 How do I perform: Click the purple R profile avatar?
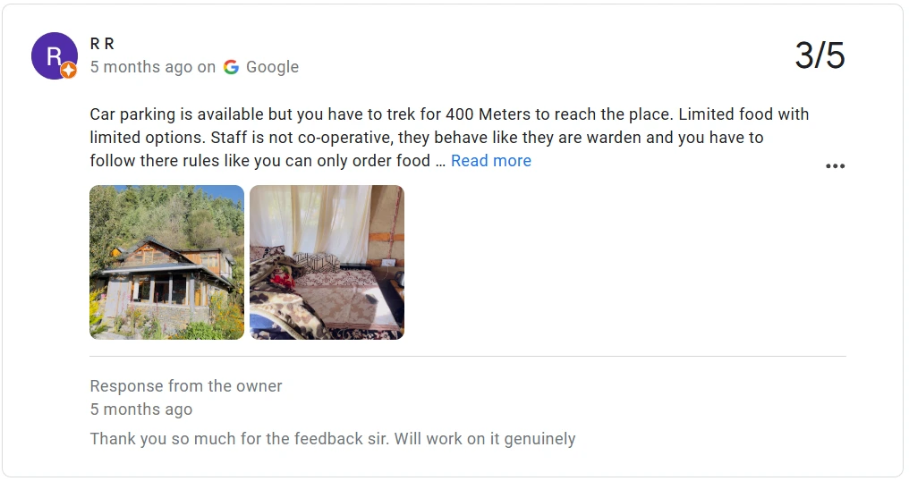pyautogui.click(x=53, y=55)
